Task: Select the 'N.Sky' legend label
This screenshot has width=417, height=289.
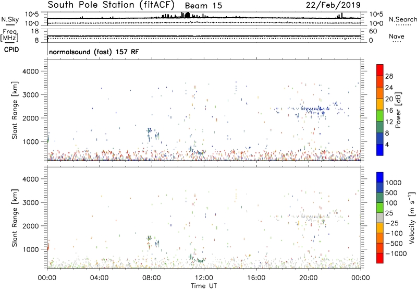Action: [x=10, y=19]
